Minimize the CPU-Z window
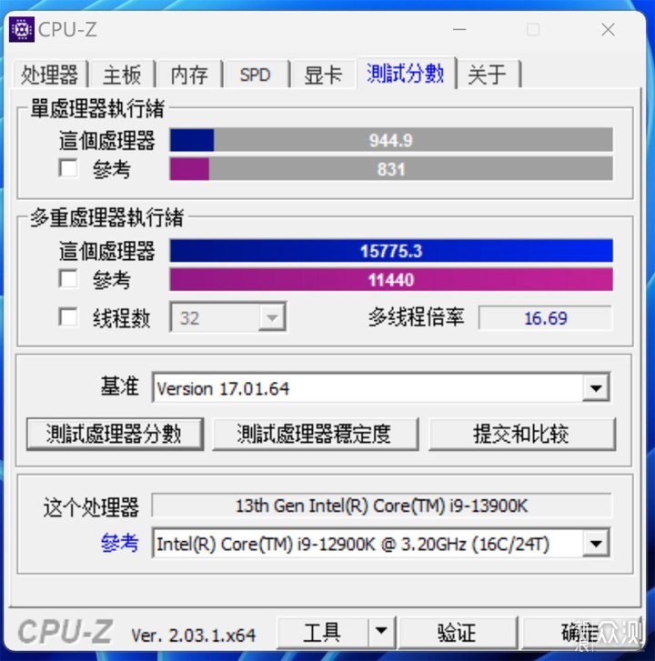 (x=459, y=29)
